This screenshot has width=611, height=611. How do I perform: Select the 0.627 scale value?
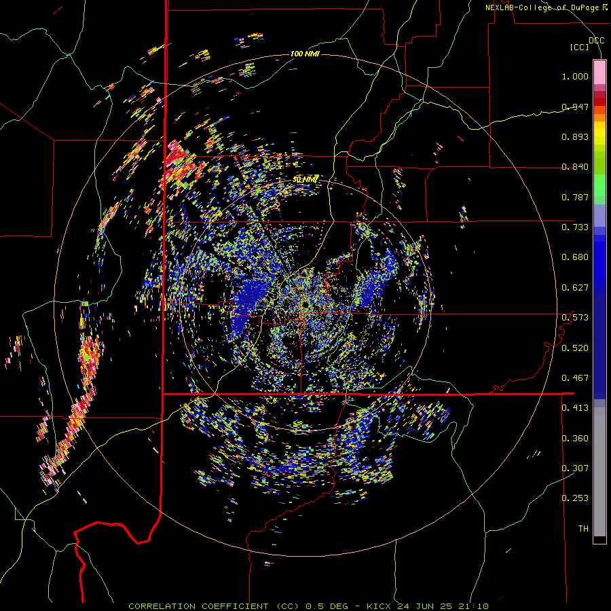click(x=575, y=288)
